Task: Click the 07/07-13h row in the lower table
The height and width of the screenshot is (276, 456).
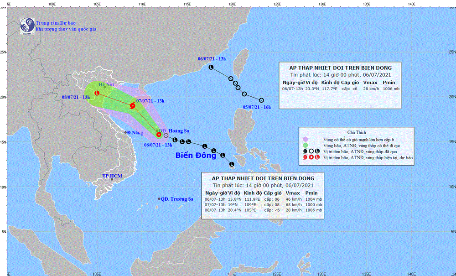Action: (x=258, y=204)
